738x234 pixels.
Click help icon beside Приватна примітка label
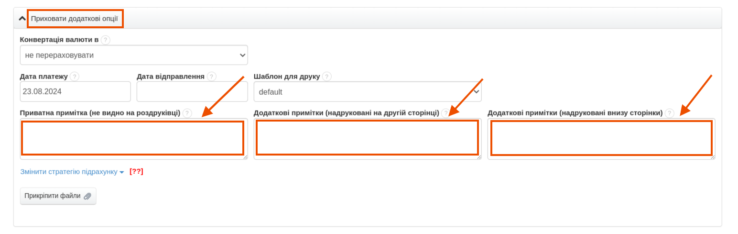(x=187, y=113)
